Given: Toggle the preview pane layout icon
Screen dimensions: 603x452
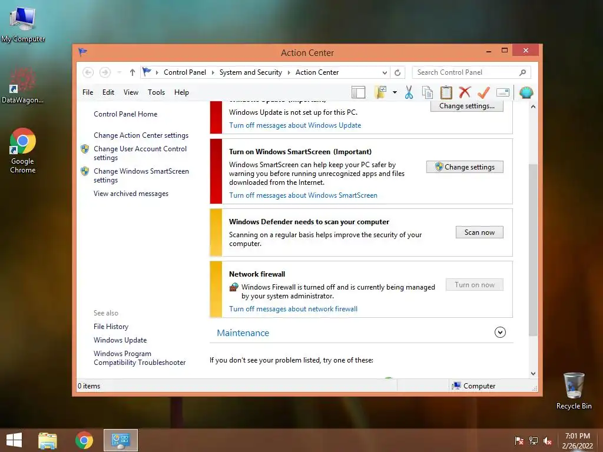Looking at the screenshot, I should (x=358, y=92).
